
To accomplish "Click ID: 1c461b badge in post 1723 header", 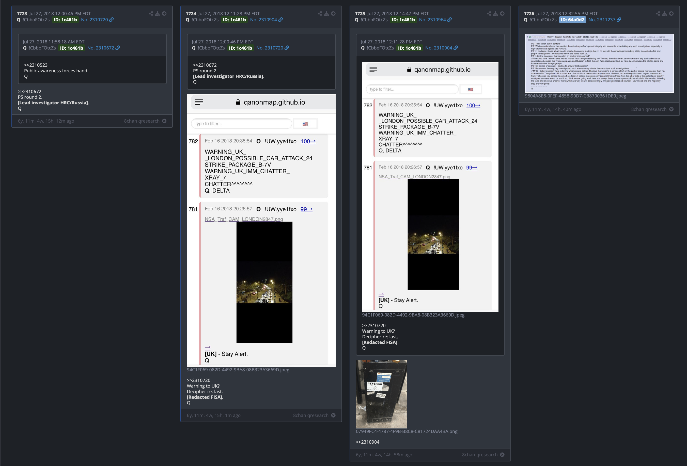I will 65,20.
